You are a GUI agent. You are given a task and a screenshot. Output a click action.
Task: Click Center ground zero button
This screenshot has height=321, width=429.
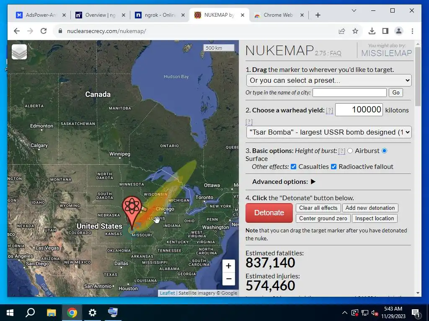[x=323, y=218]
